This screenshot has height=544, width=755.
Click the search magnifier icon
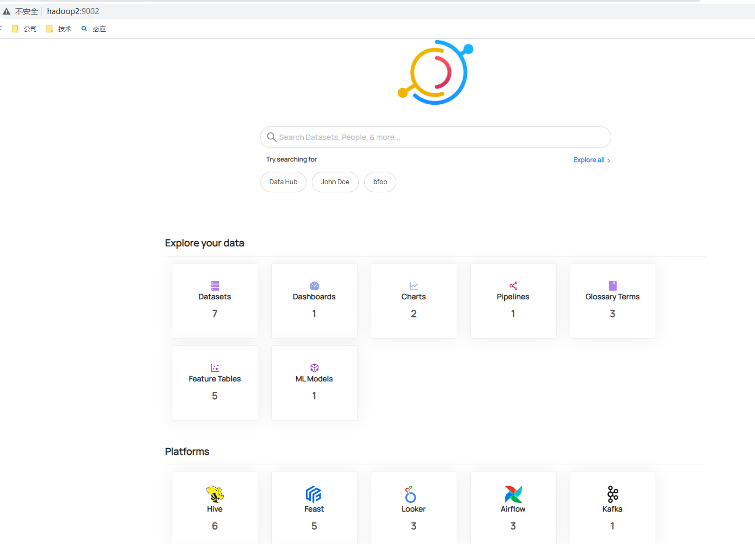click(272, 137)
